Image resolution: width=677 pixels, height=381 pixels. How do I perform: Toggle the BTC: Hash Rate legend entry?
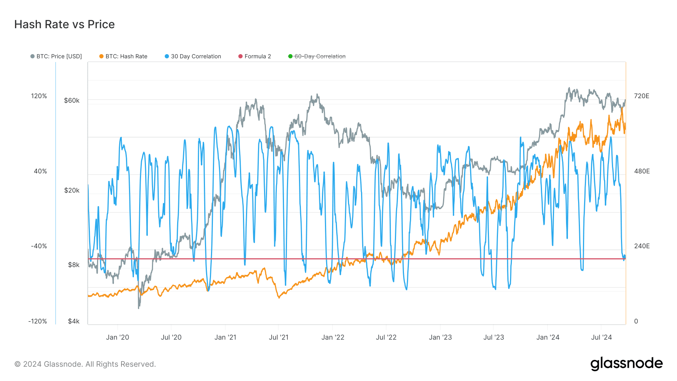tap(123, 56)
